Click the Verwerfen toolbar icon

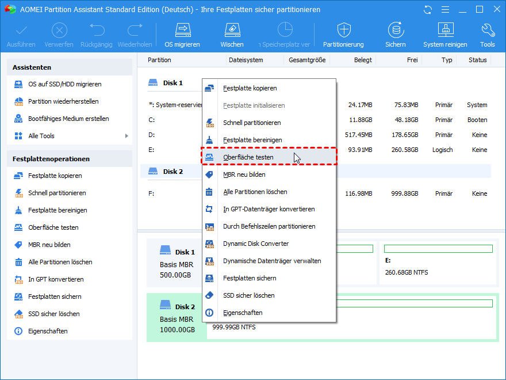point(59,31)
